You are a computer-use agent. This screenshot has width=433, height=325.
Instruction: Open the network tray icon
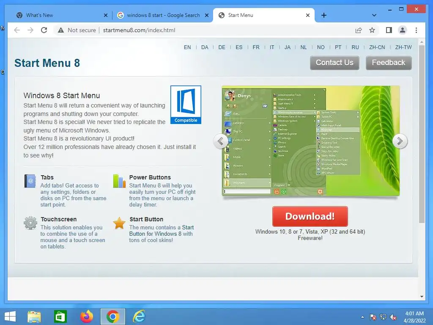coord(383,317)
